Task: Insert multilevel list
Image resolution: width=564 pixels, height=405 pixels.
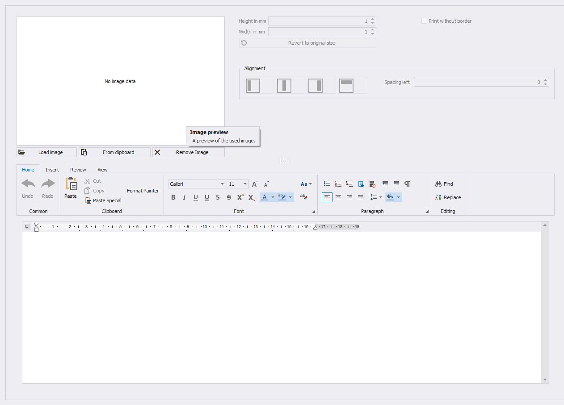Action: 349,184
